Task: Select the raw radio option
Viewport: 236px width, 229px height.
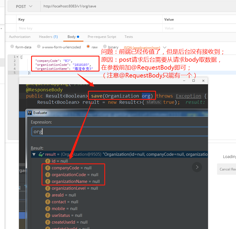Action: pos(88,47)
